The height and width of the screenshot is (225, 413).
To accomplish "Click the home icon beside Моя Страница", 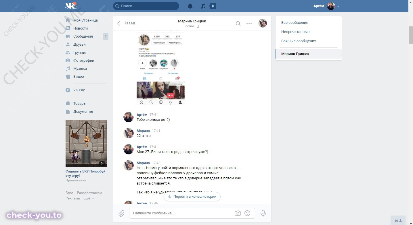I will pyautogui.click(x=68, y=20).
